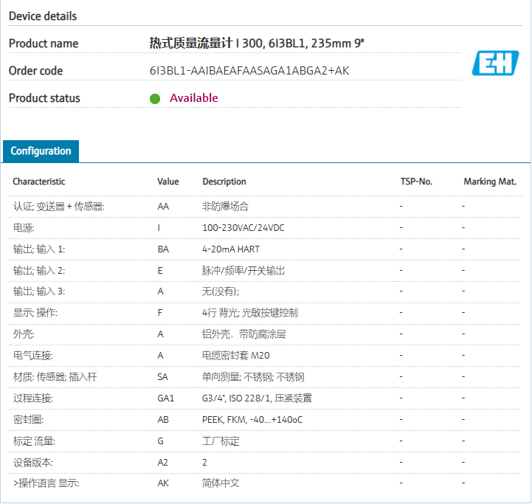Click the Value column header
This screenshot has height=504, width=532.
click(x=168, y=182)
